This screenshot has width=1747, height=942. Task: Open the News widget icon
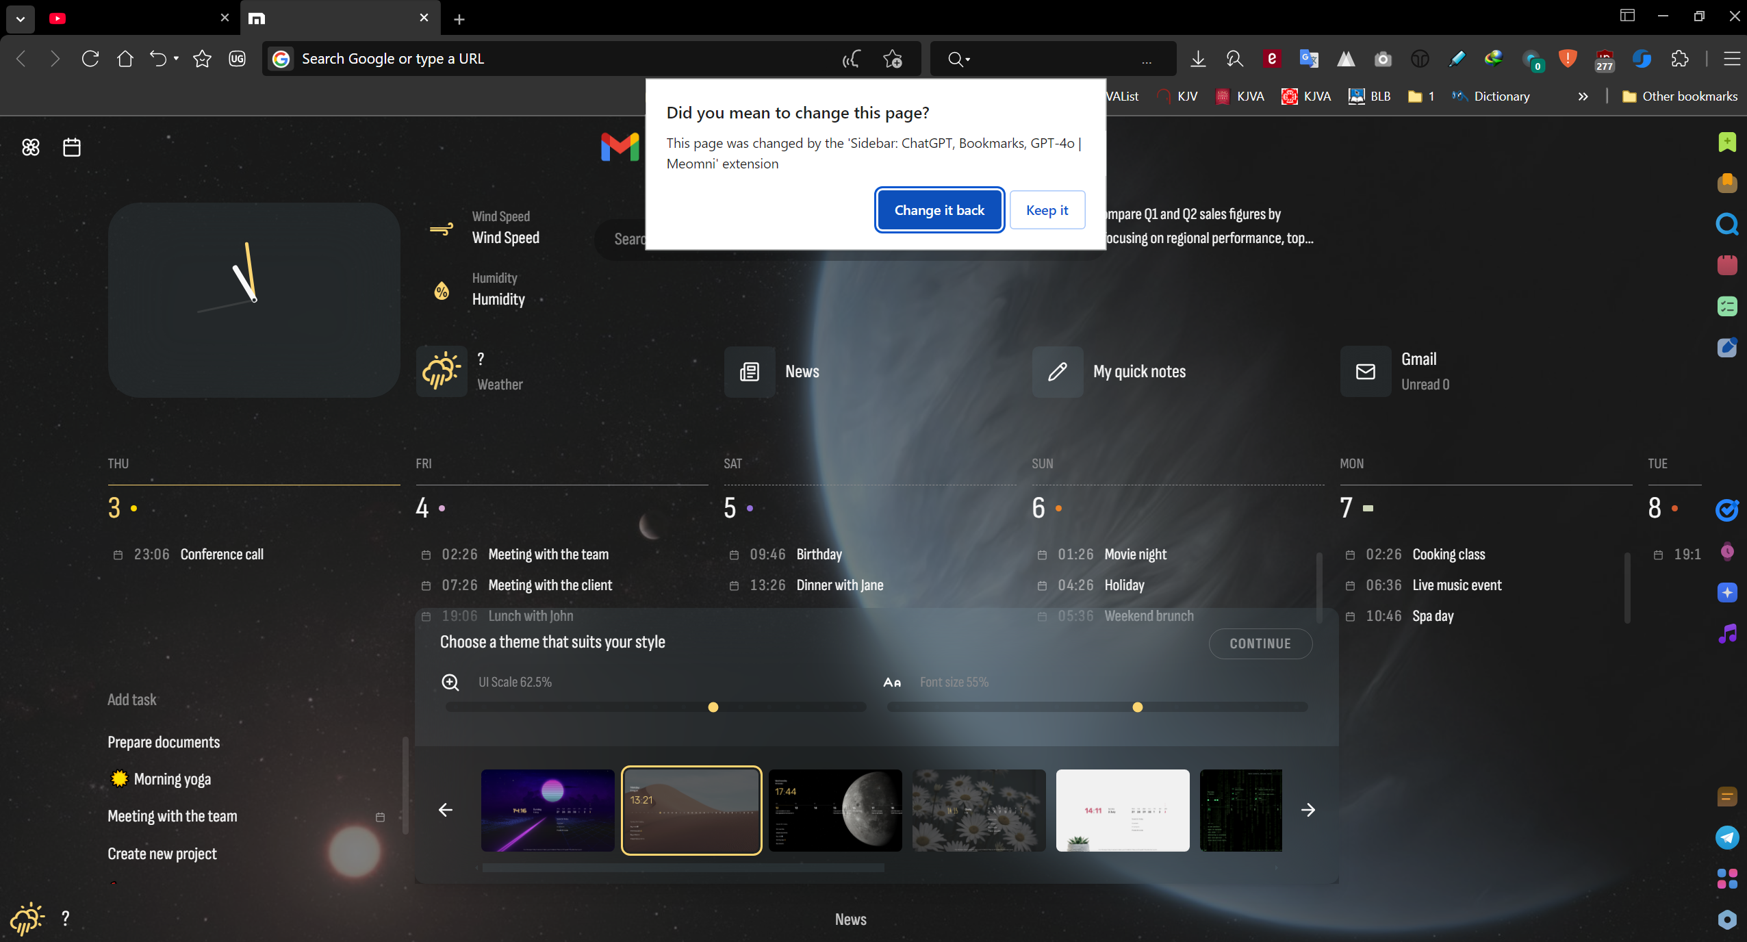(750, 371)
